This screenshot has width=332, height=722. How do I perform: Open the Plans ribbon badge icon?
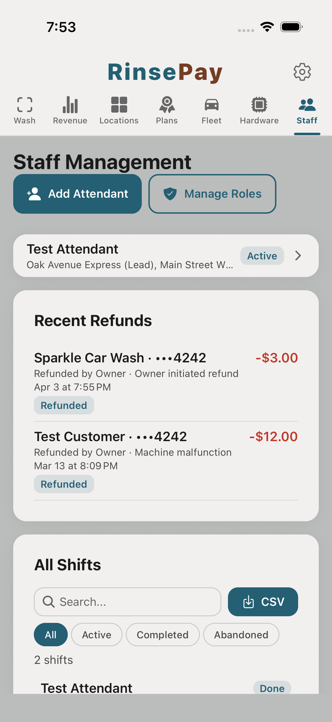[167, 105]
